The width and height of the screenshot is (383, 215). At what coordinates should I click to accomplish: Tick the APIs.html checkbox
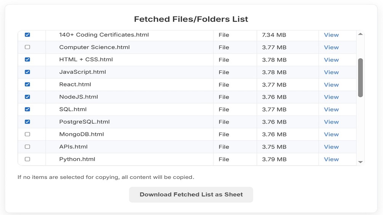[27, 147]
